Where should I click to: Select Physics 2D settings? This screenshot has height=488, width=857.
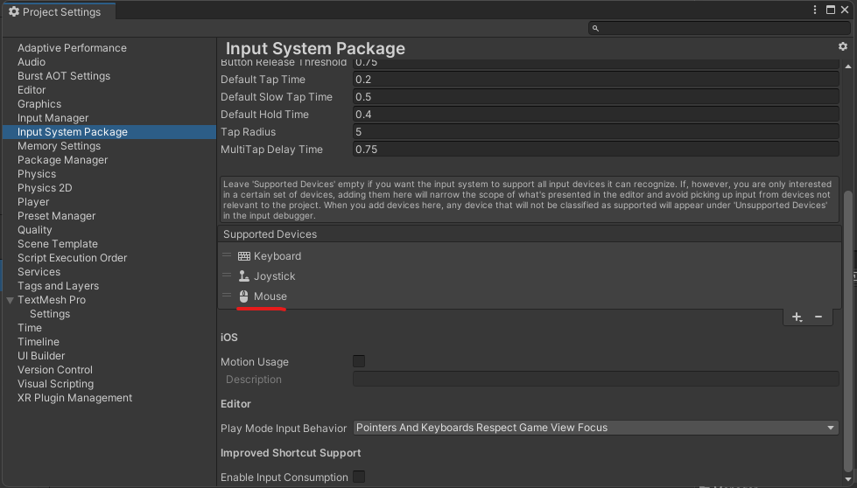[45, 188]
